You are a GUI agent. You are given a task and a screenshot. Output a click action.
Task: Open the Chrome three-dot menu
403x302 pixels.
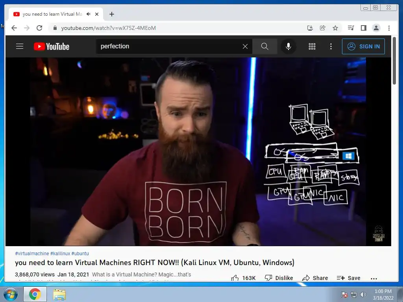(x=389, y=28)
